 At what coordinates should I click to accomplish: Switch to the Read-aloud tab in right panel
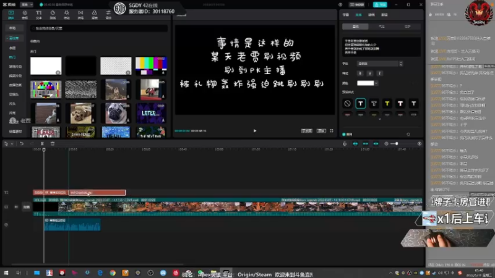point(384,15)
